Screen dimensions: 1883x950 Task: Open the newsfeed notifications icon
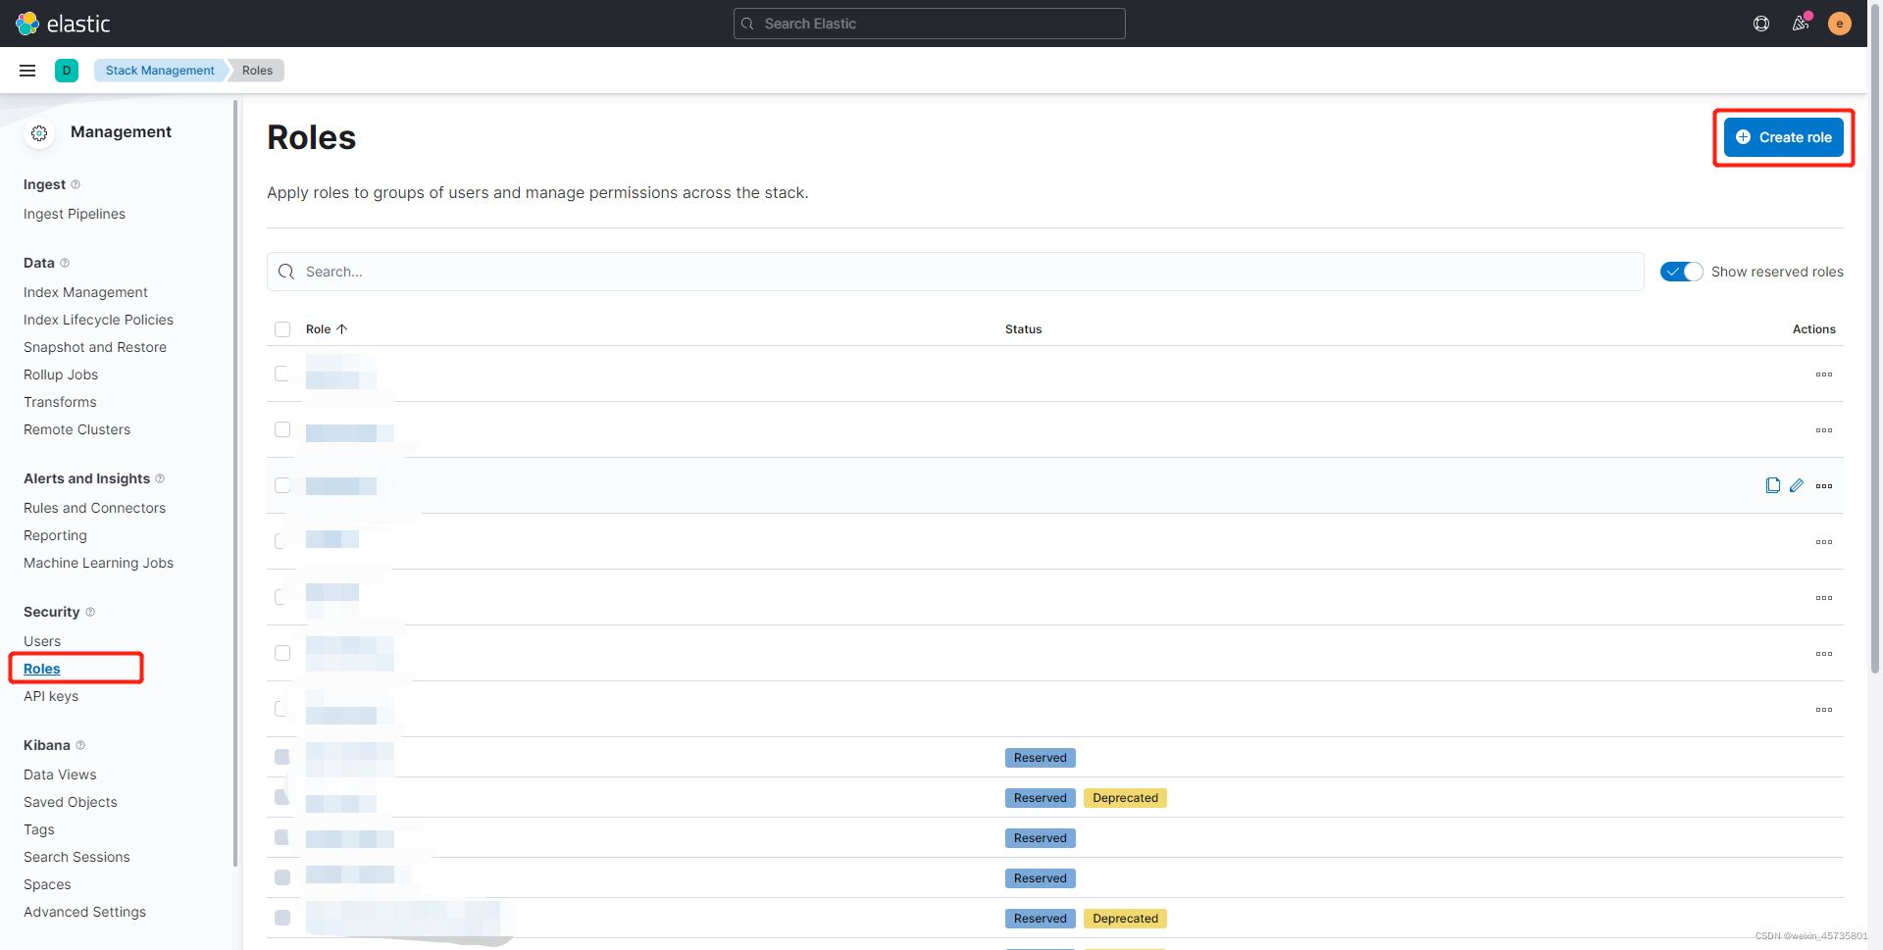click(1801, 24)
